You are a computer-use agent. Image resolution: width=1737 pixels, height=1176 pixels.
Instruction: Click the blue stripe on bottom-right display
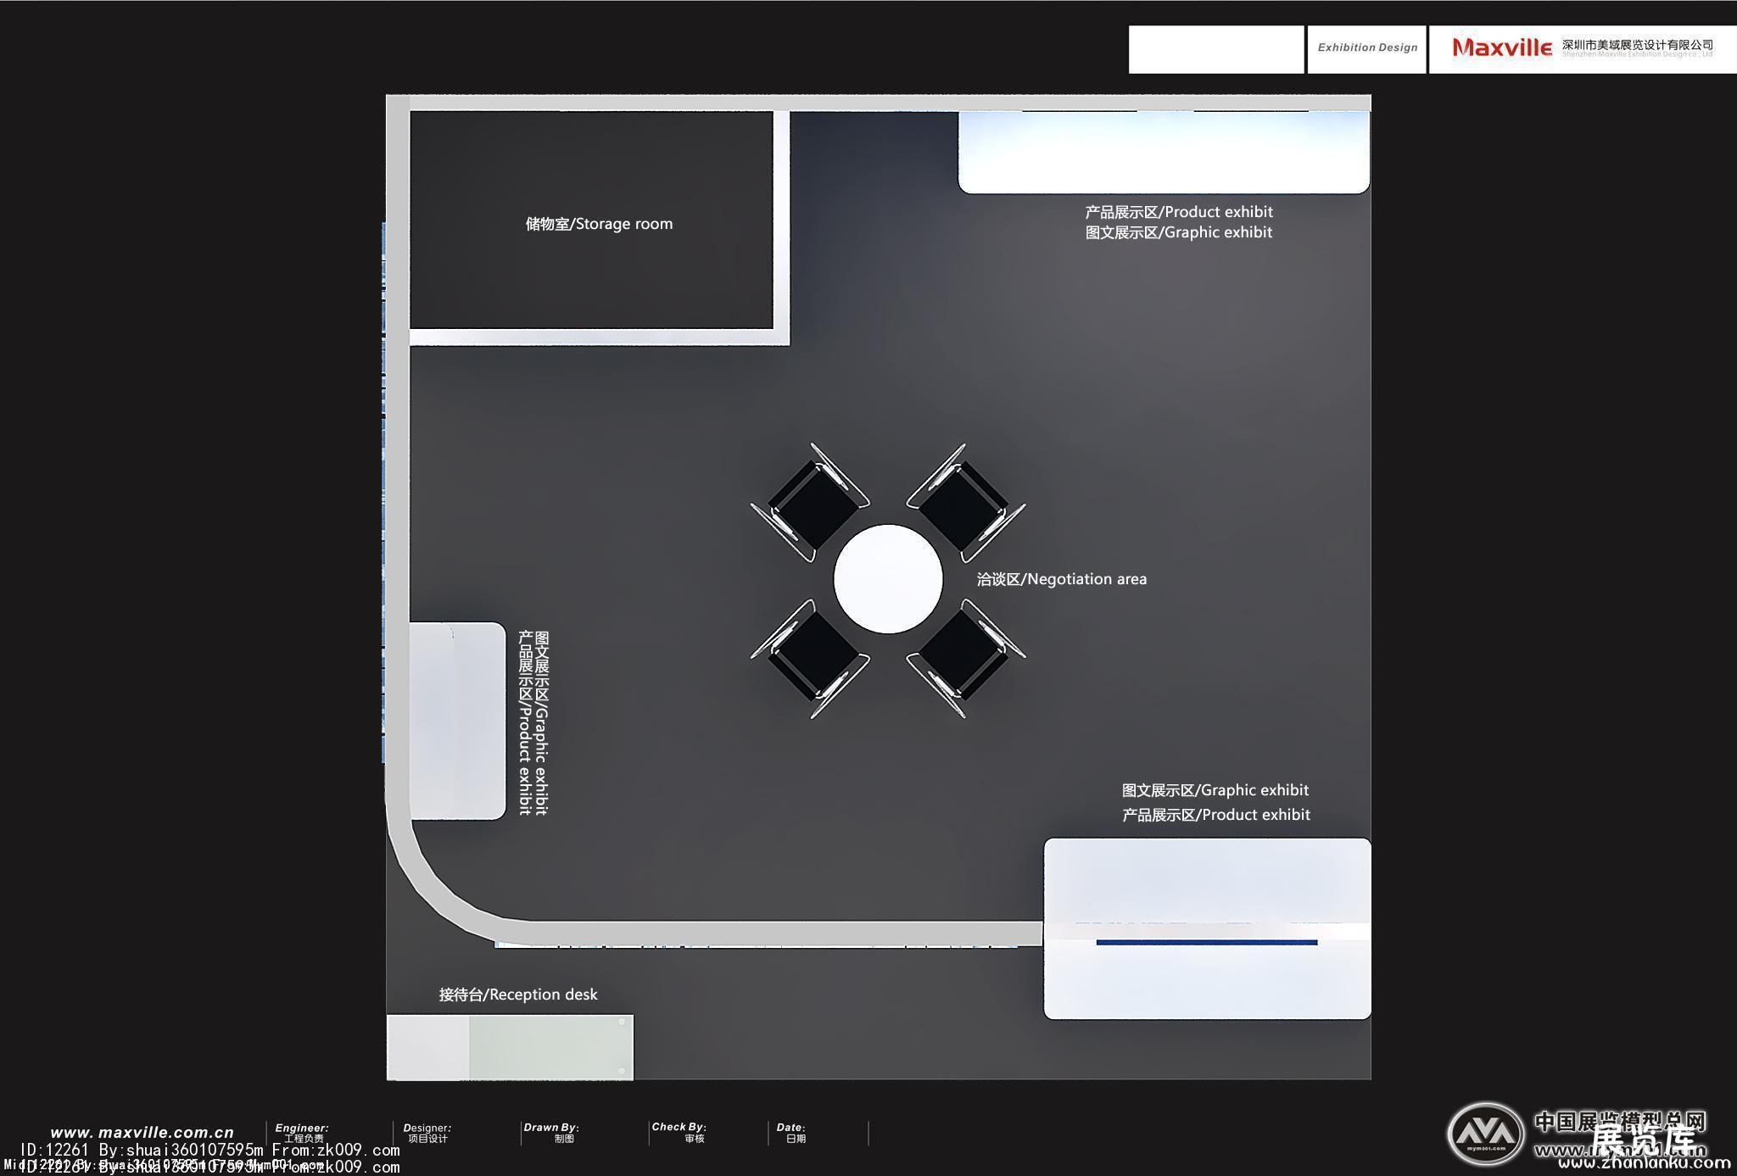[1206, 942]
